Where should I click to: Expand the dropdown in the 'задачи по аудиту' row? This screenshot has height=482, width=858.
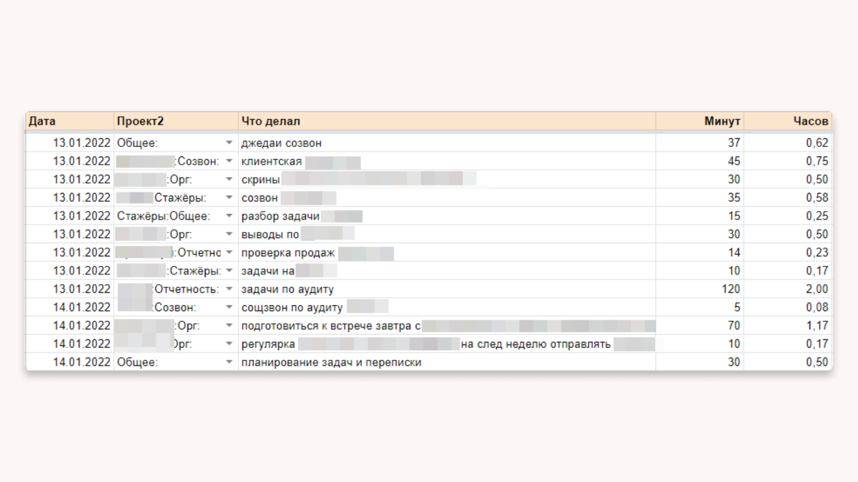tap(229, 289)
